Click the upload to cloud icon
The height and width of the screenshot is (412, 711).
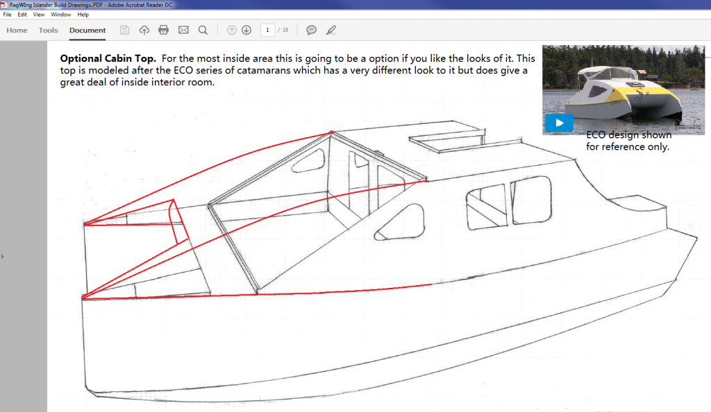[144, 30]
